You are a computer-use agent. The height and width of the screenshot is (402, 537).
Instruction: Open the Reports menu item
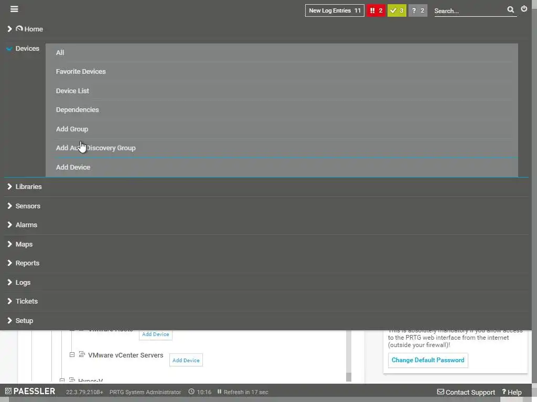(x=27, y=263)
